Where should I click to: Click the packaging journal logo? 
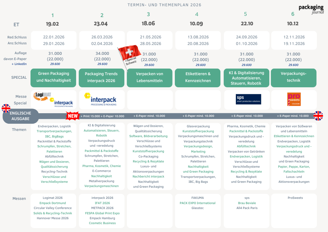[x=311, y=9]
